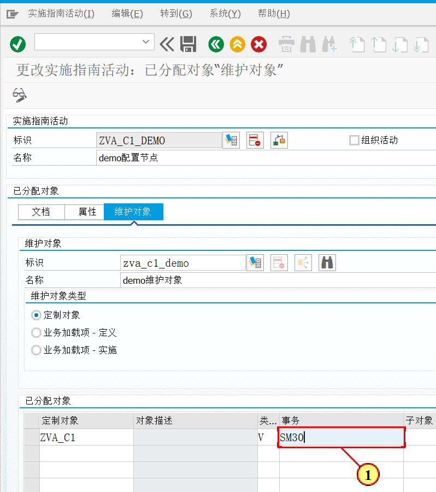Image resolution: width=436 pixels, height=492 pixels.
Task: Click the 事务 column header
Action: click(341, 420)
